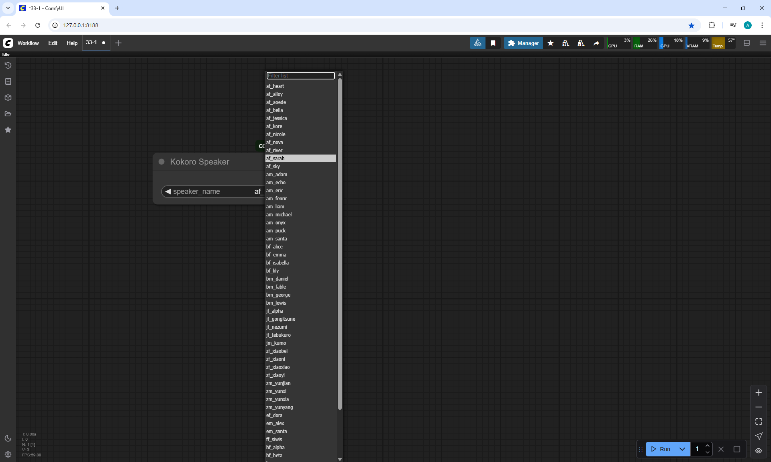771x462 pixels.
Task: Open the node library cube icon
Action: 8,98
